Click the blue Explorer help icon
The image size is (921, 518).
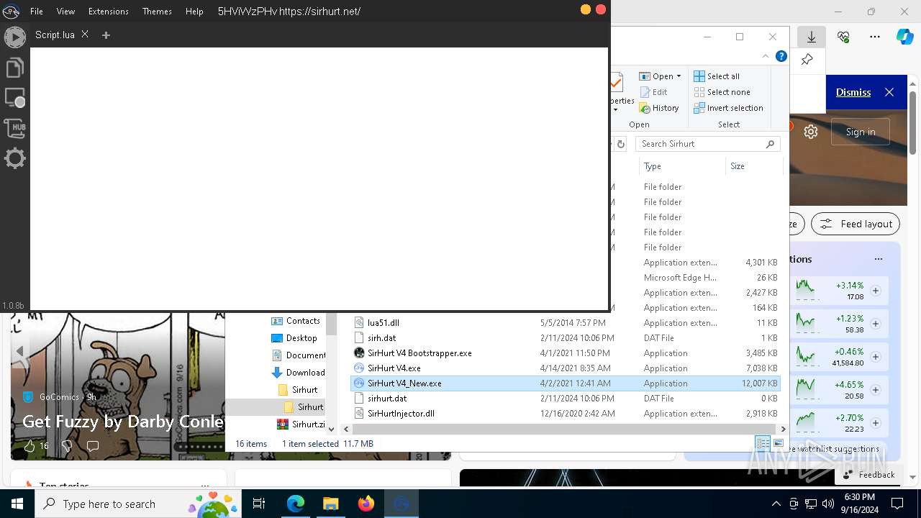(781, 56)
